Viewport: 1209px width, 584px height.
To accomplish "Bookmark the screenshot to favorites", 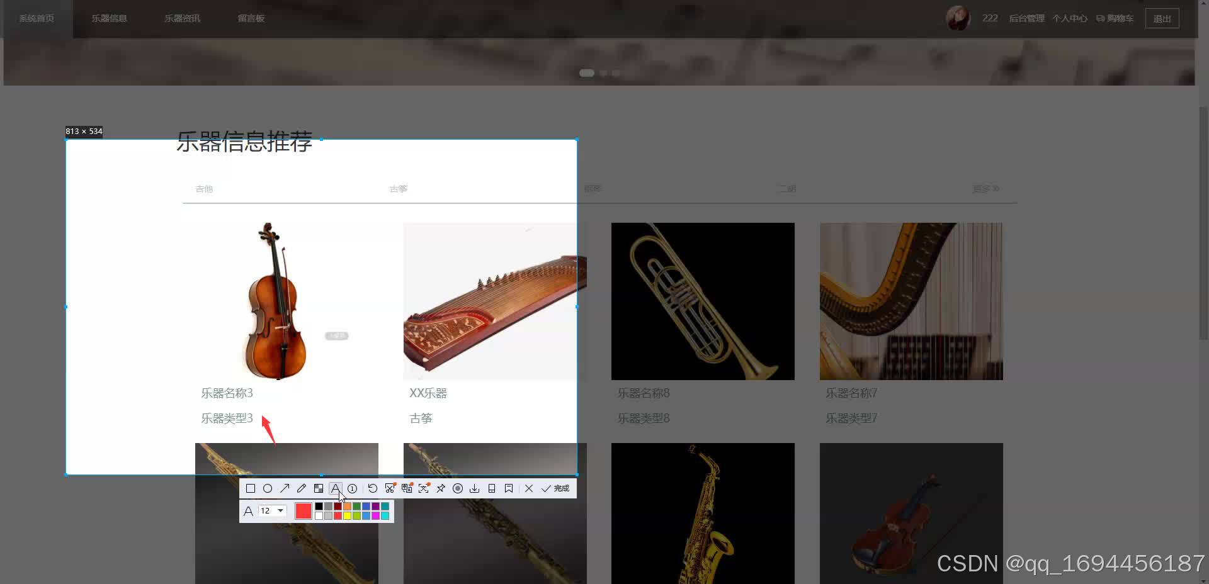I will tap(509, 488).
